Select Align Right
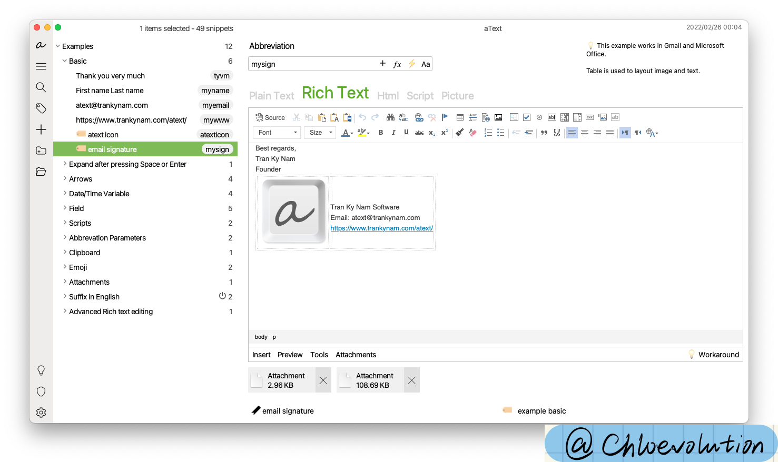Screen dimensions: 778x462 click(x=597, y=133)
